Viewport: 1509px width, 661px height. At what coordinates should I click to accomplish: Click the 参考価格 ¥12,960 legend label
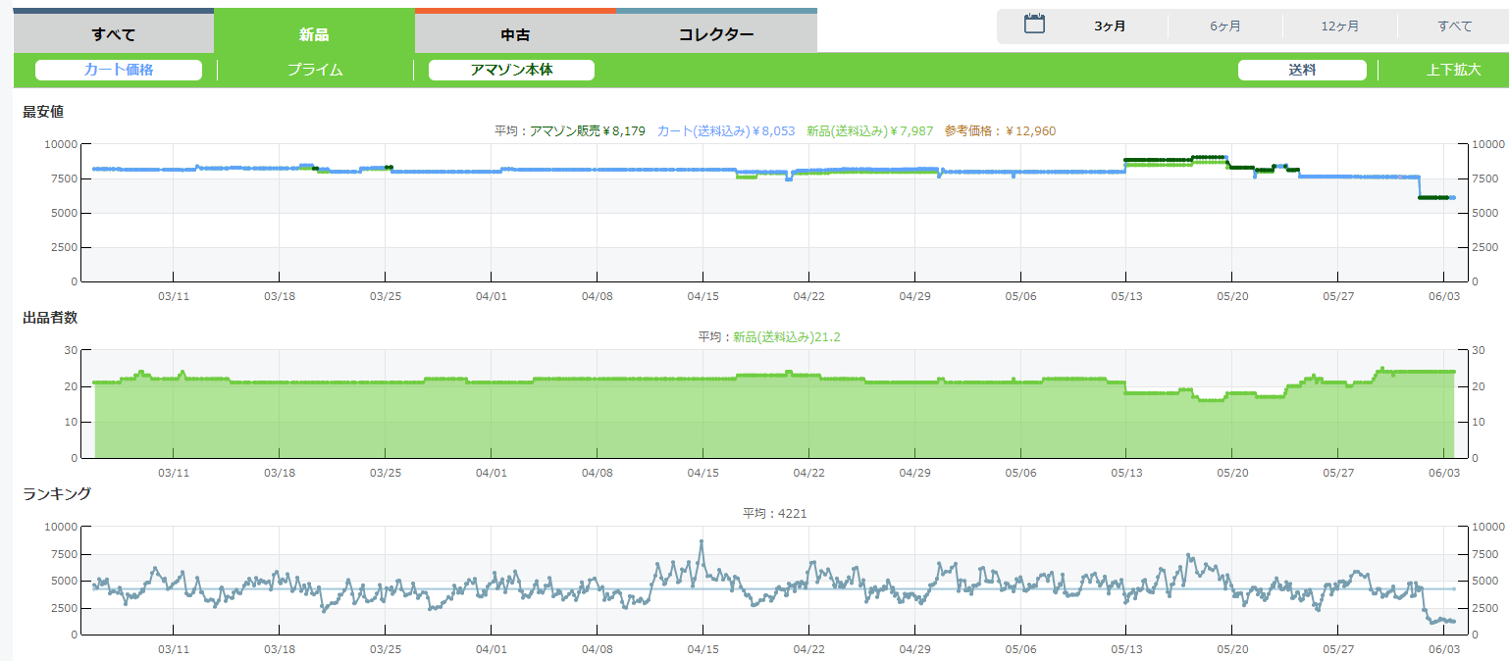(x=1000, y=130)
